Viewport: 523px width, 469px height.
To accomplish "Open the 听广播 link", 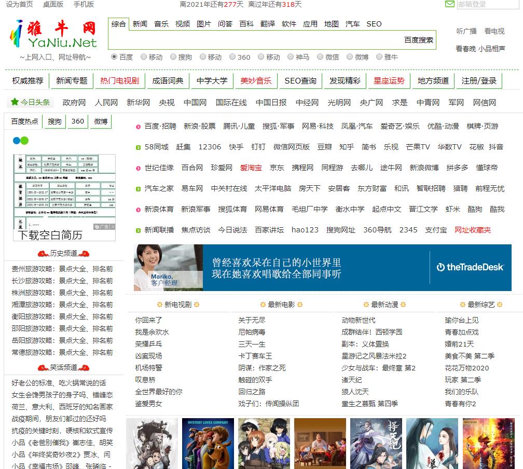I will pos(466,31).
